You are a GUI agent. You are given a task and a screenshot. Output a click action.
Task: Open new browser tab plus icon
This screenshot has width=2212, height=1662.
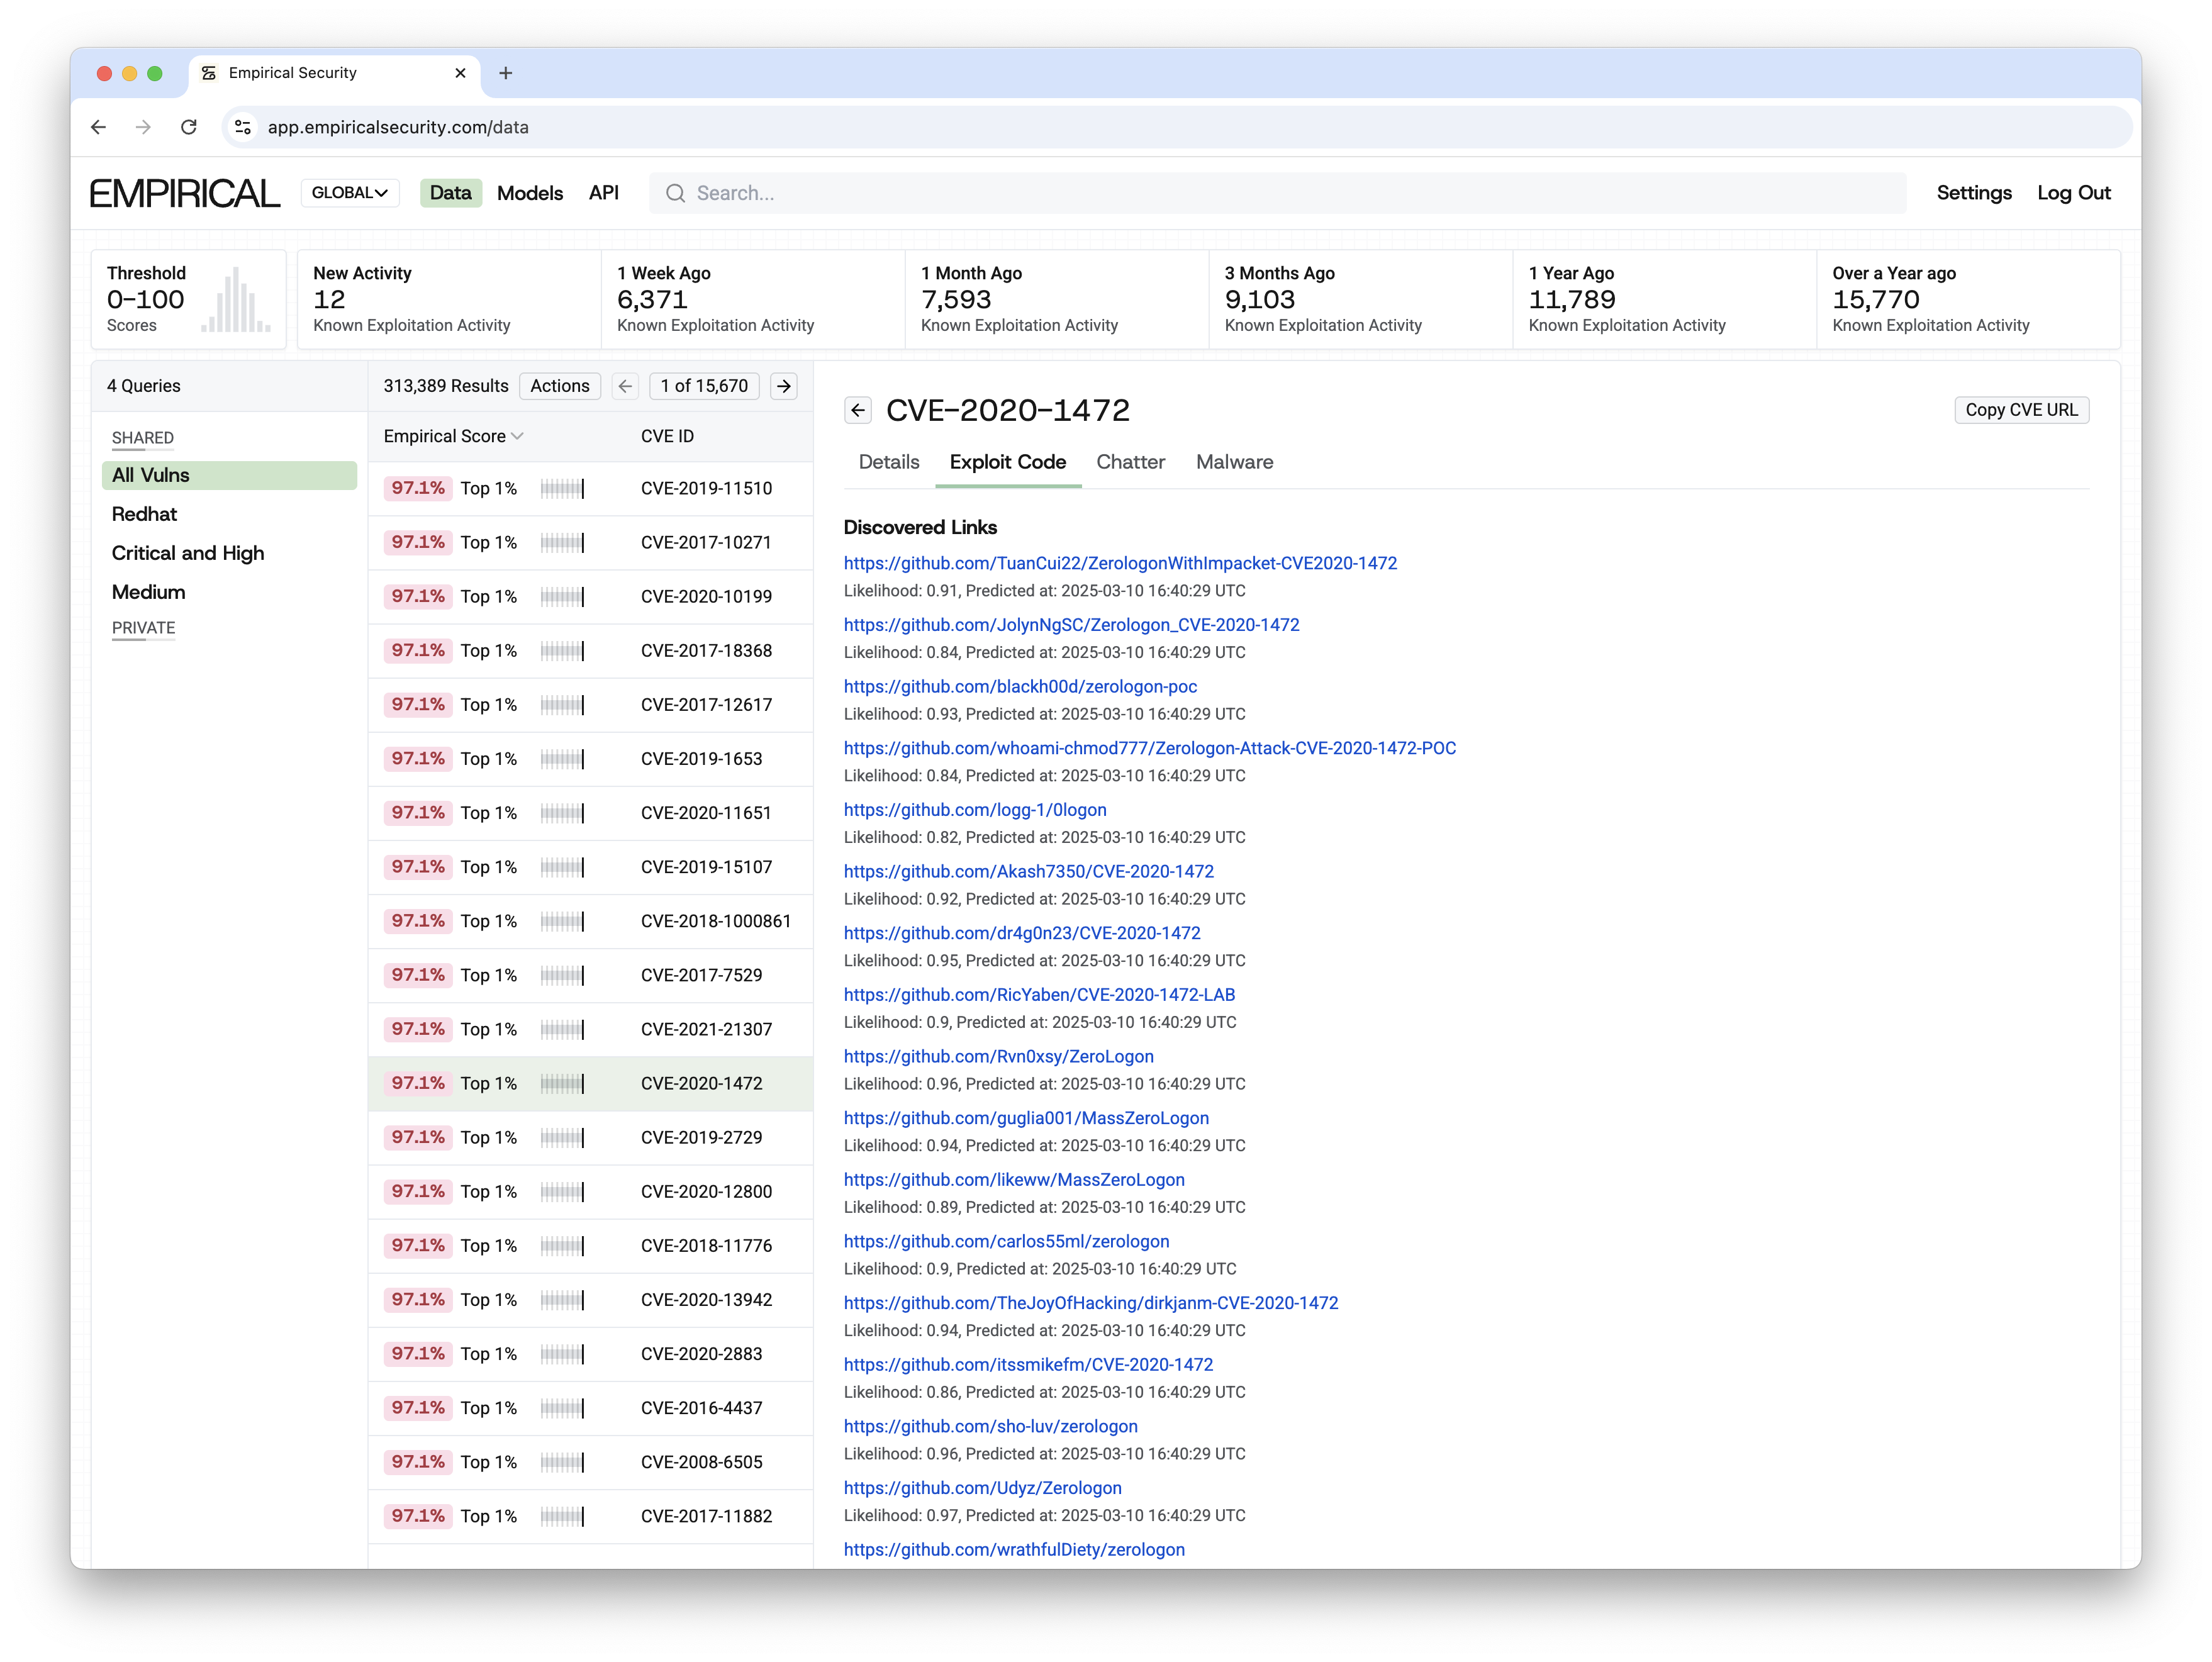point(506,73)
